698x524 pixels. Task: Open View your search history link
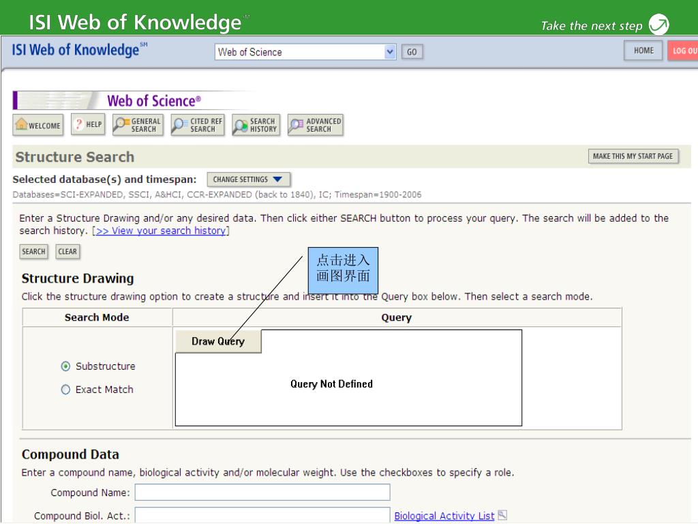click(161, 231)
